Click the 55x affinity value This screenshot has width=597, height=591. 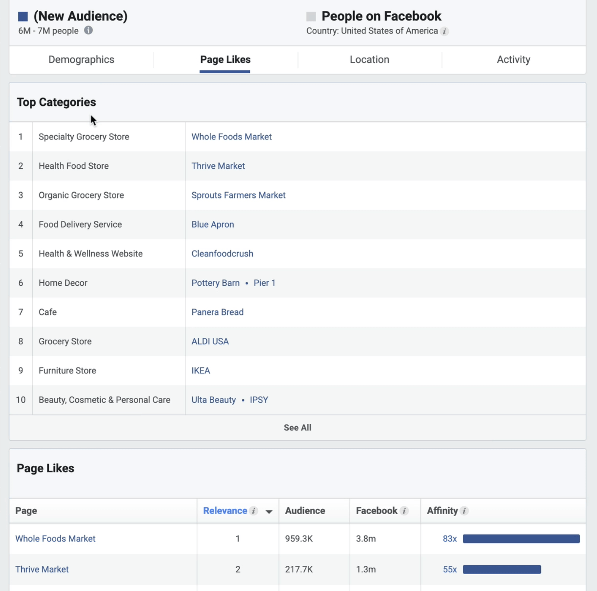click(x=450, y=569)
